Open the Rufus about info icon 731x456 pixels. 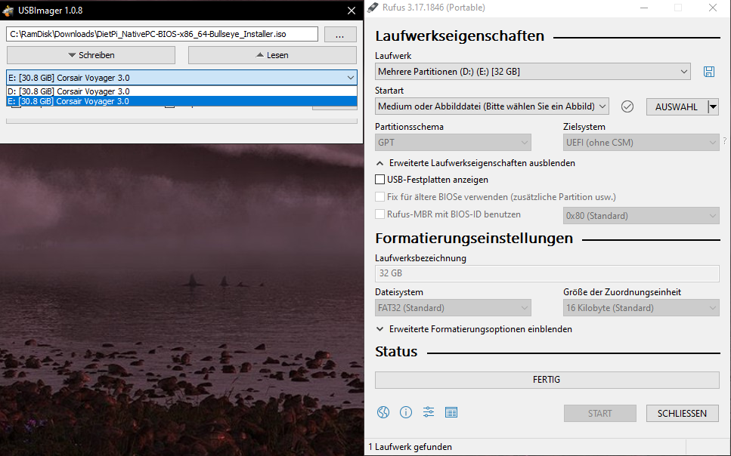pyautogui.click(x=406, y=412)
